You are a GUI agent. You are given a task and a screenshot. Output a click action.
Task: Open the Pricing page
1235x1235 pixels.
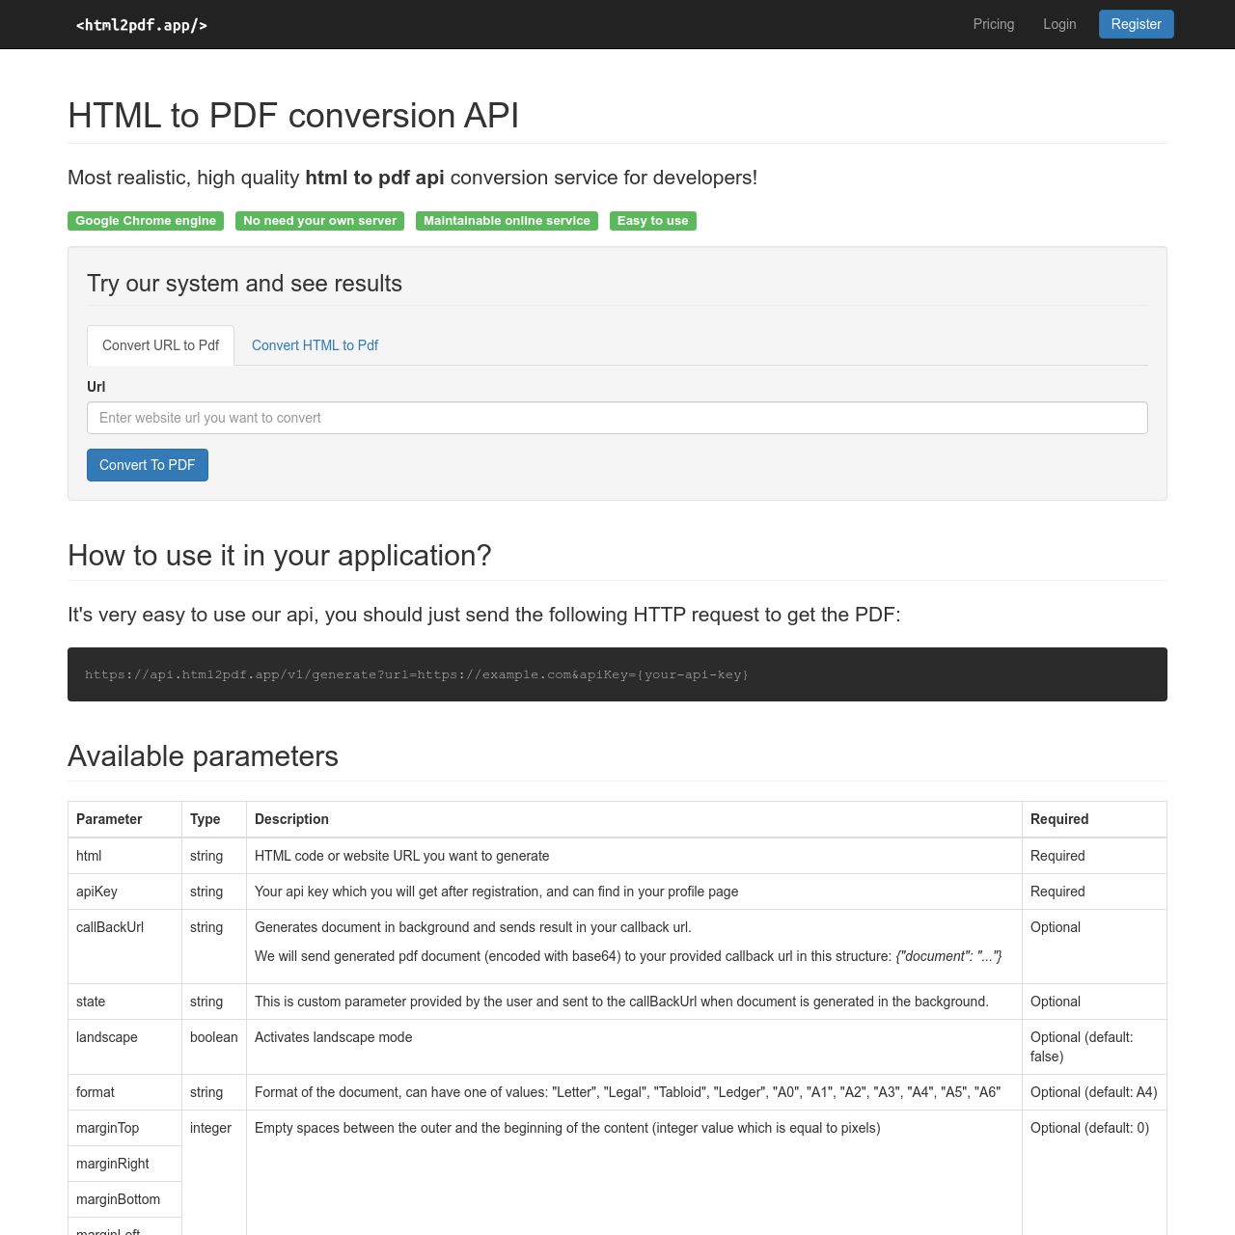tap(993, 24)
